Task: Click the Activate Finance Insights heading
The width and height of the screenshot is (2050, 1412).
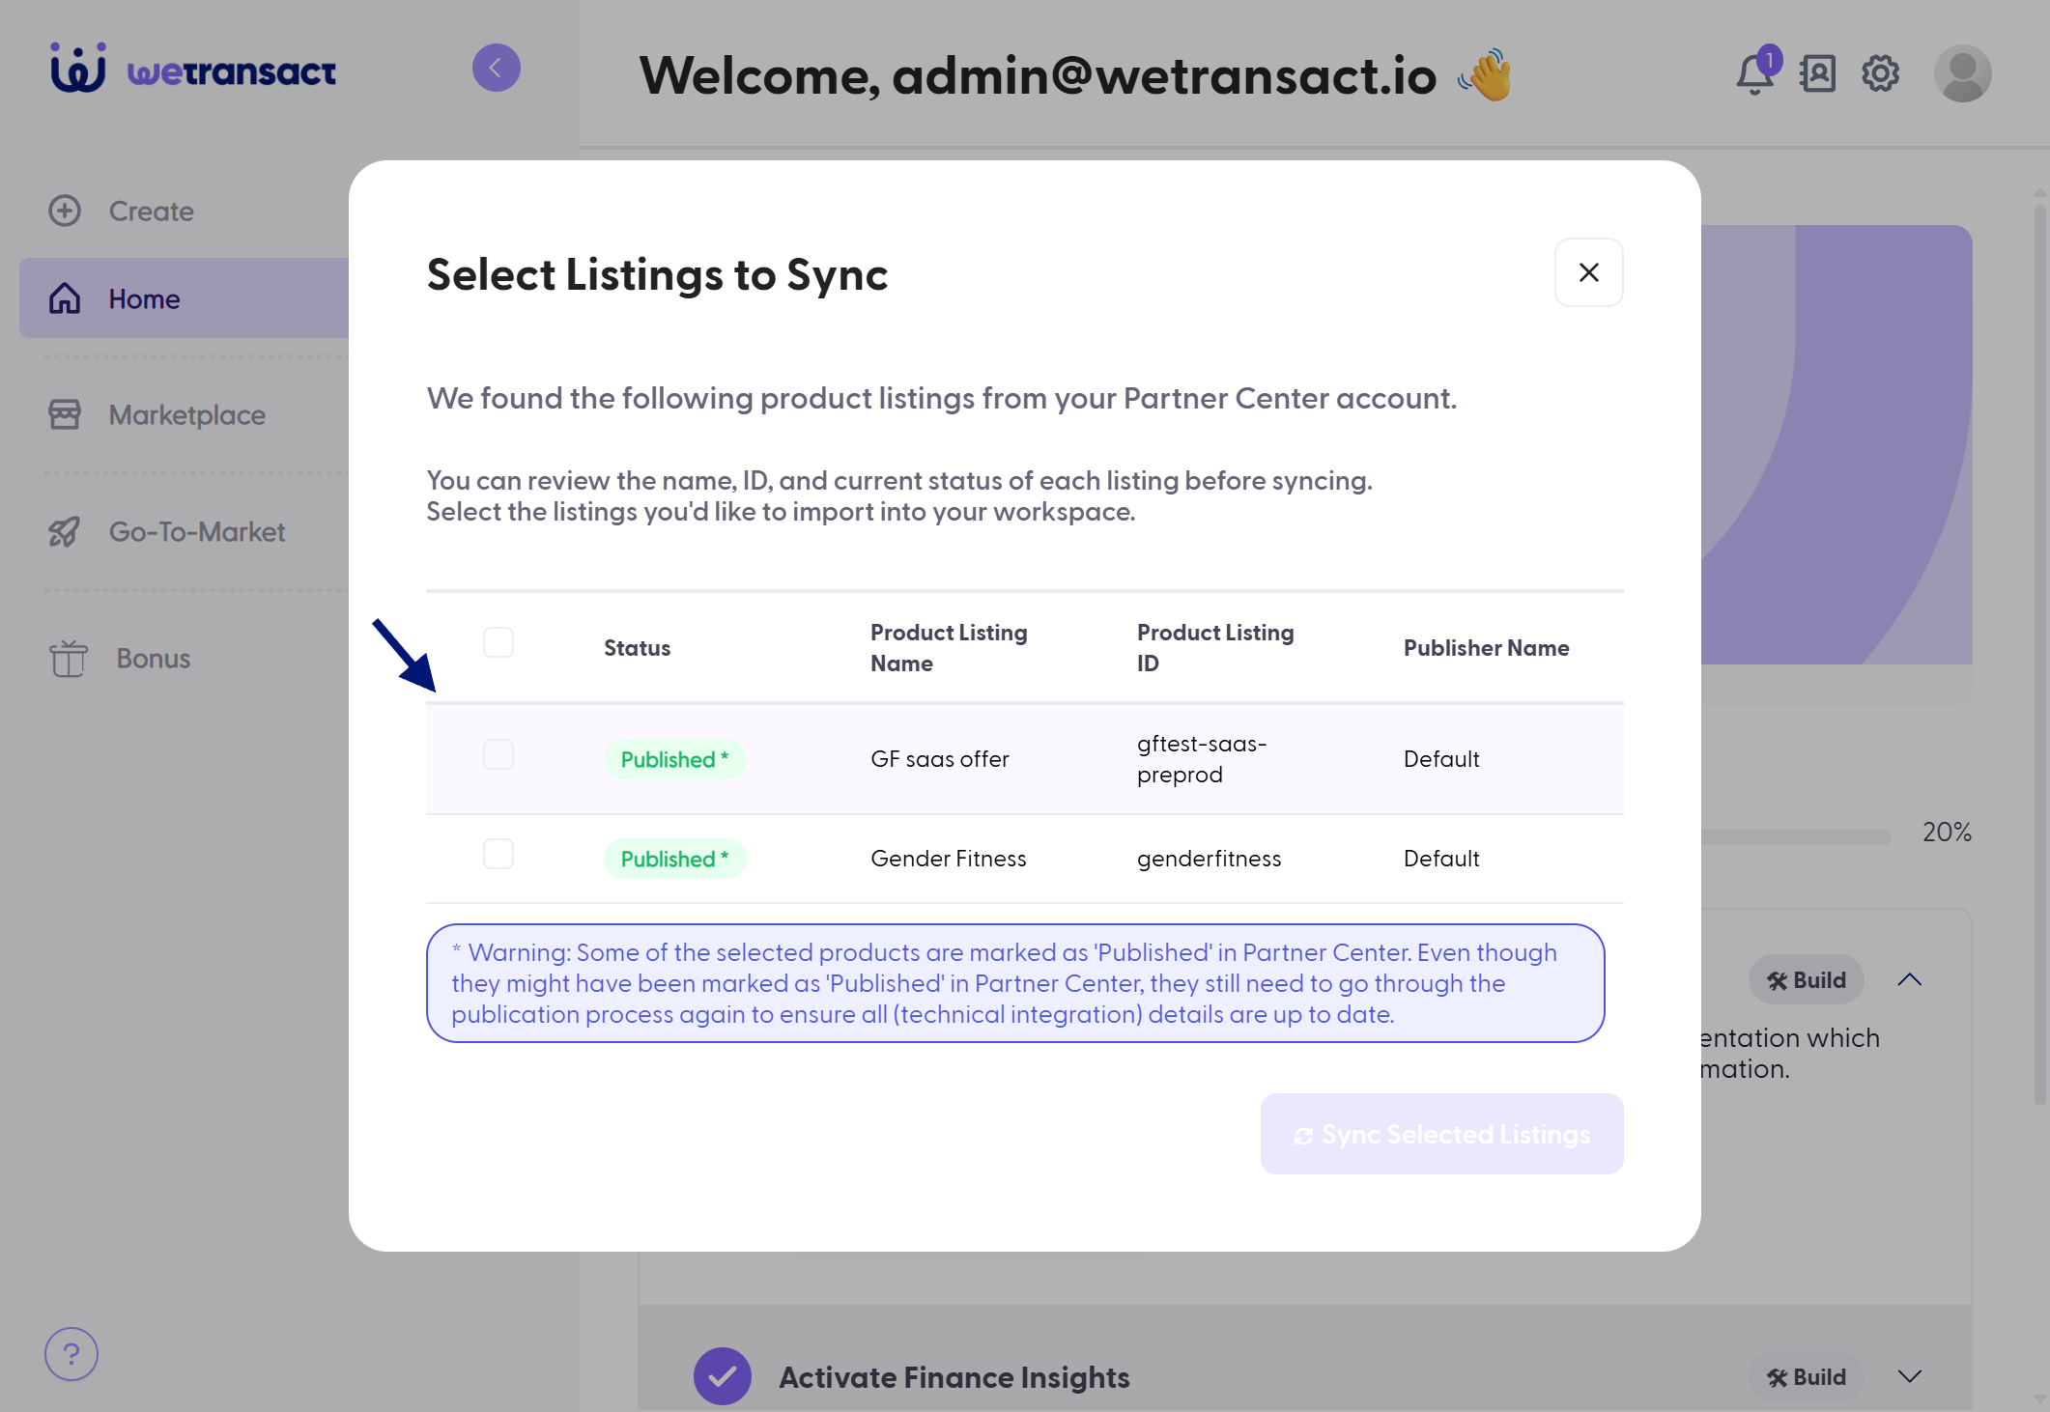Action: click(x=954, y=1377)
